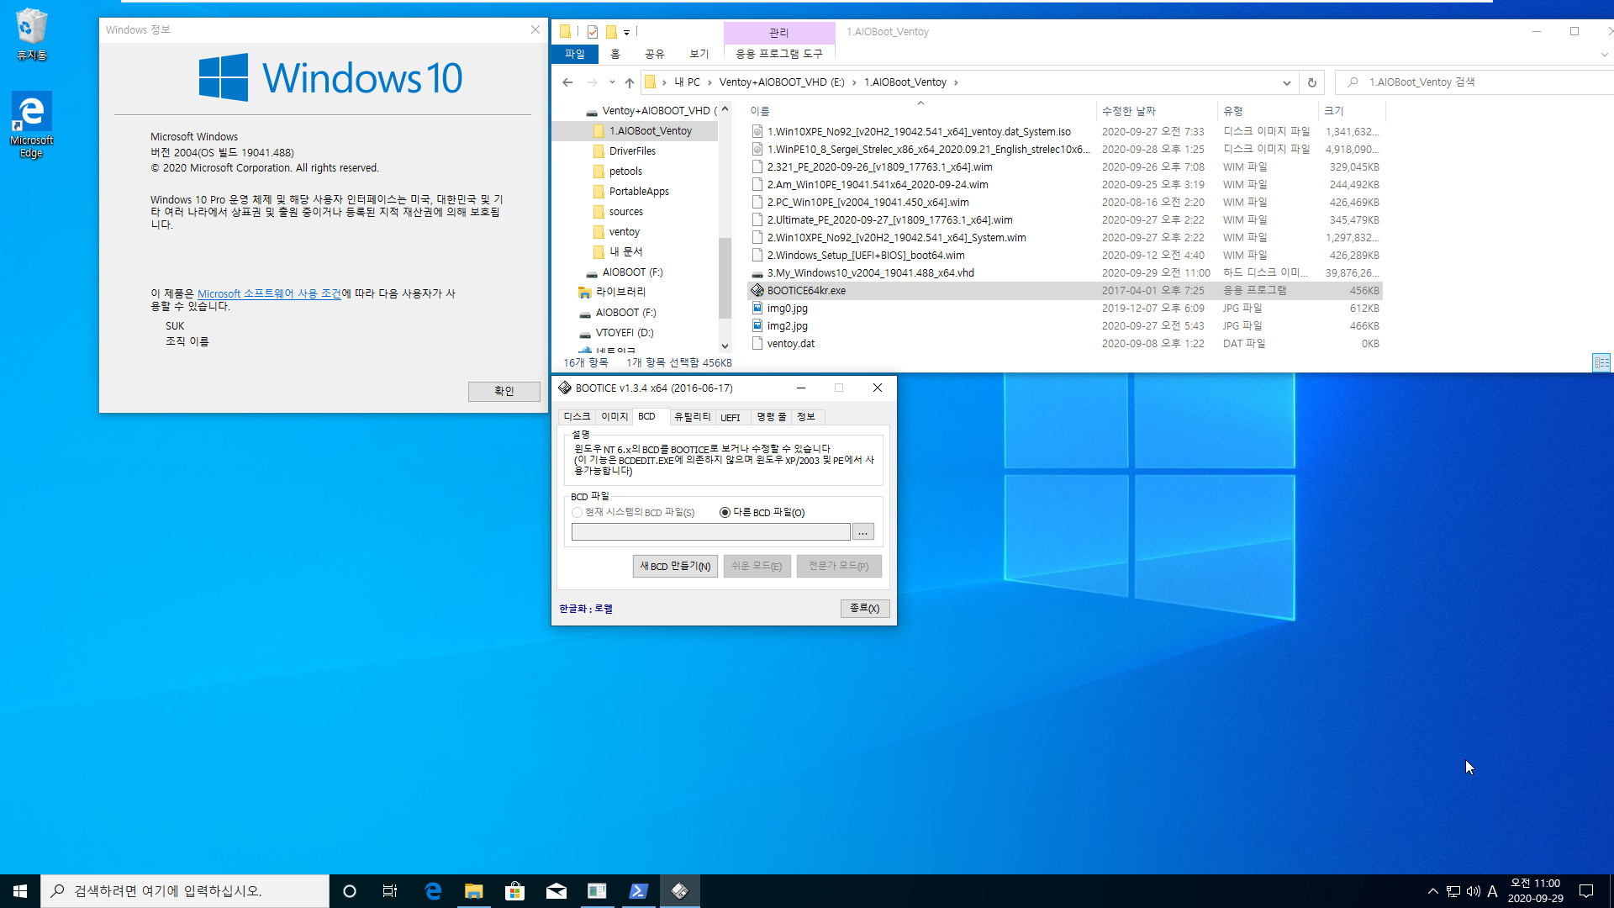Click the BOOTICE title bar icon
Image resolution: width=1614 pixels, height=908 pixels.
565,388
